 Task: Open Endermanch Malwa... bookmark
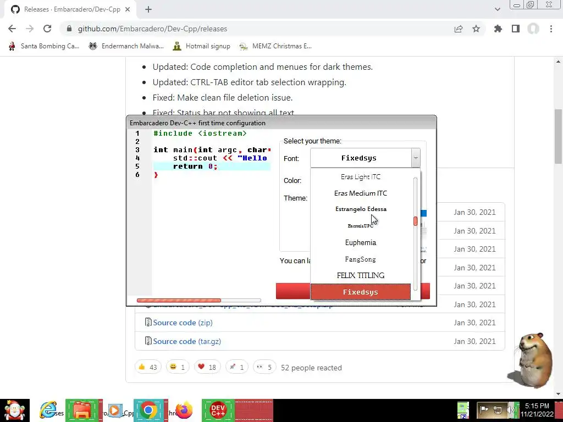(x=126, y=46)
